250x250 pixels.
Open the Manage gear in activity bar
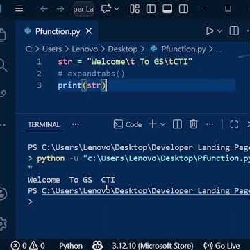tap(3, 224)
